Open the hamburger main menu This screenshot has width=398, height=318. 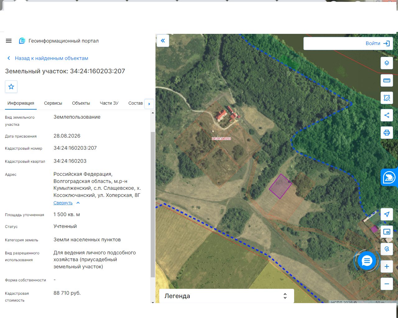(x=9, y=41)
